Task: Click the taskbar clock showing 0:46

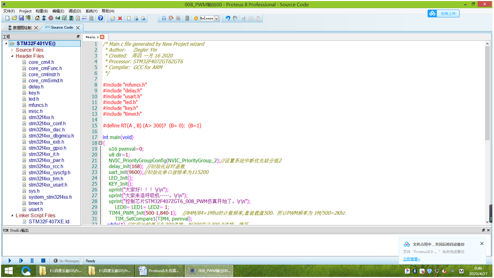Action: tap(478, 271)
